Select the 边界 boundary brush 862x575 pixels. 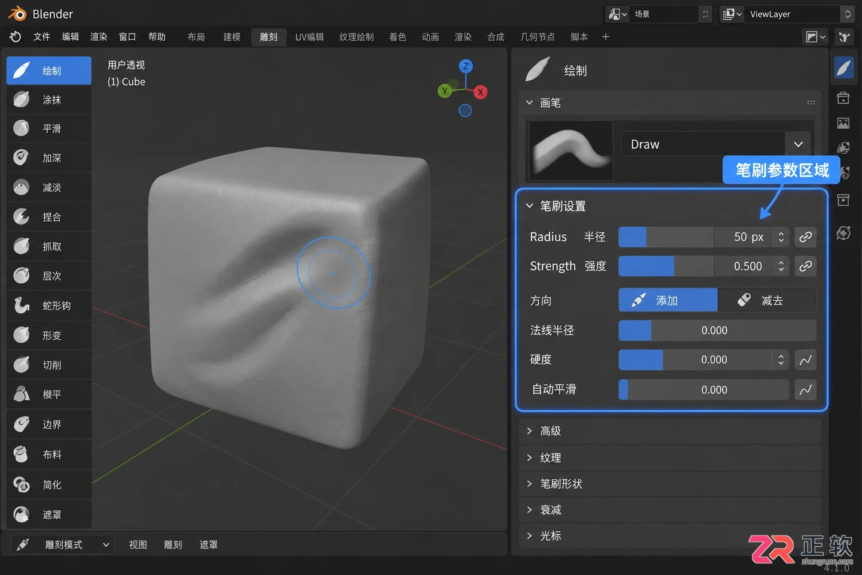tap(48, 425)
